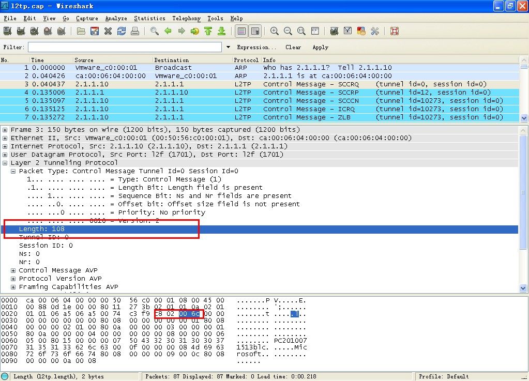
Task: Click the Save capture file icon
Action: [x=95, y=31]
